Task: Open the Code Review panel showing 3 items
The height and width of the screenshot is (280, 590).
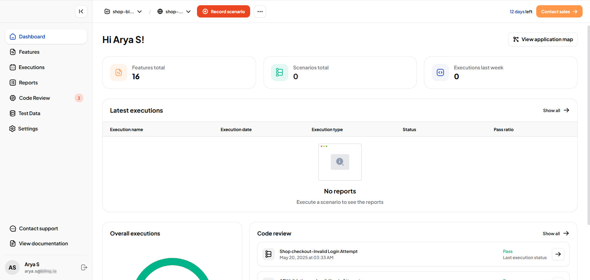Action: [x=34, y=98]
